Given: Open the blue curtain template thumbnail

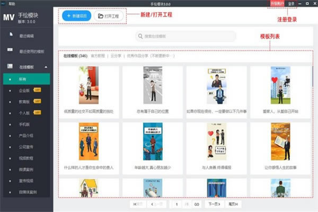Looking at the screenshot, I should (217, 188).
